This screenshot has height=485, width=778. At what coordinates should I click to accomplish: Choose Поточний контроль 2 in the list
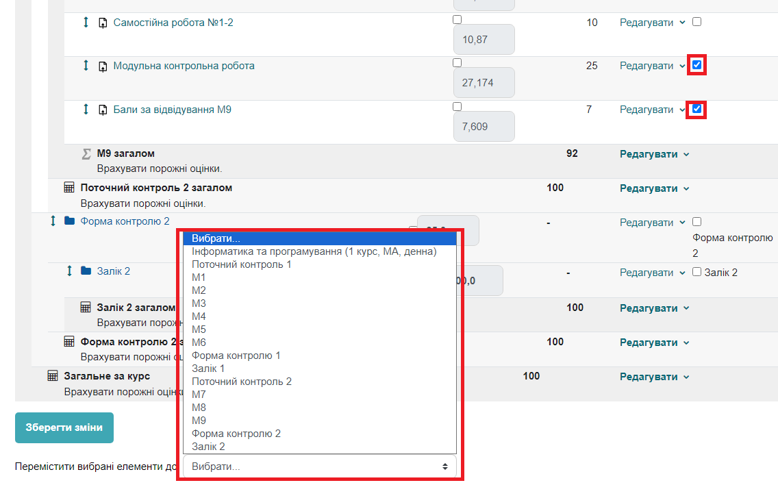(x=242, y=382)
